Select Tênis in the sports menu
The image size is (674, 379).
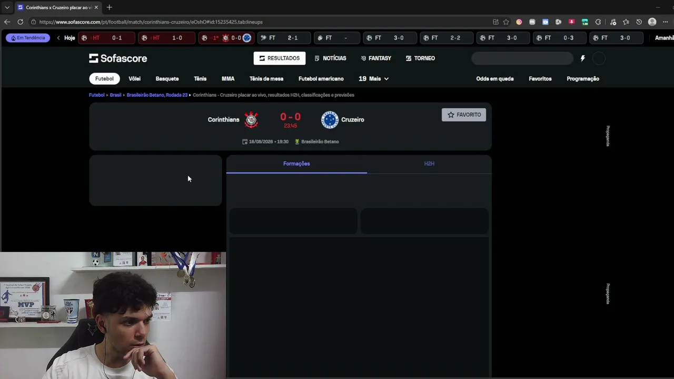coord(200,79)
